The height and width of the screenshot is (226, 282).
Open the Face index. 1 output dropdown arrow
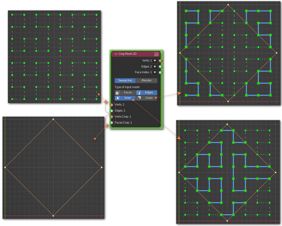155,72
